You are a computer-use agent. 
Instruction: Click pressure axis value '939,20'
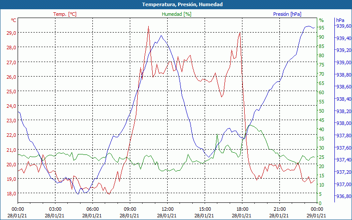(344, 50)
